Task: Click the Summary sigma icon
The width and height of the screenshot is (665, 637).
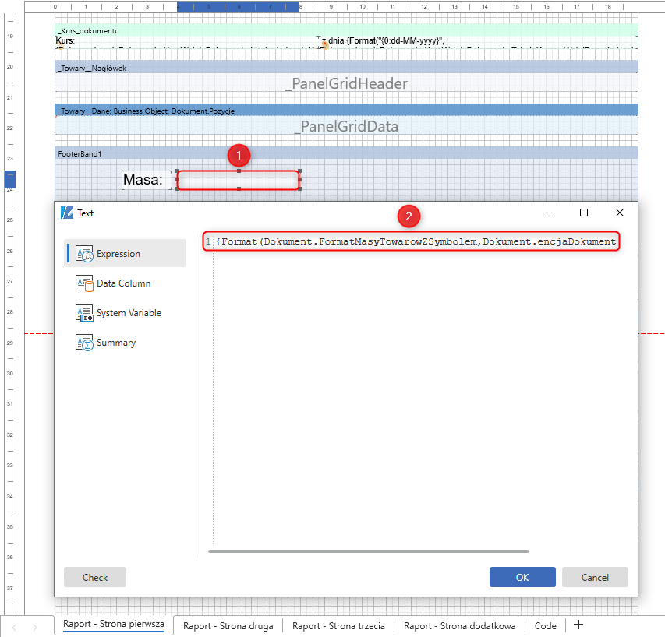Action: pos(84,343)
